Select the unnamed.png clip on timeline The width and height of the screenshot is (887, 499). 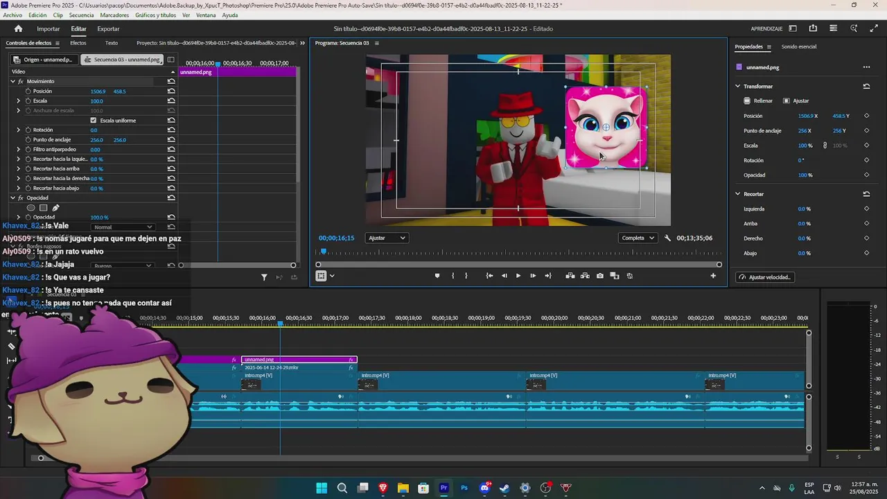pyautogui.click(x=299, y=360)
